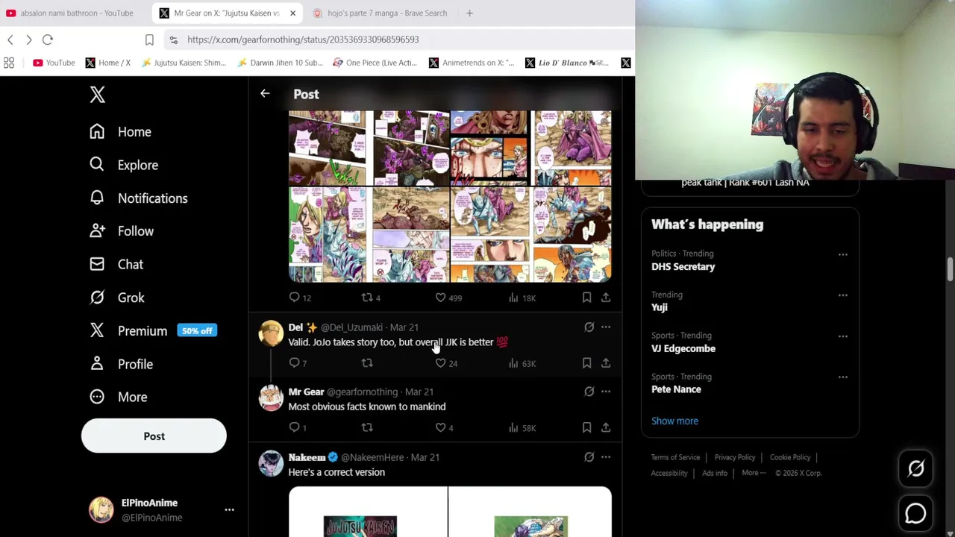Click the page scrollbar thumb

pos(951,270)
